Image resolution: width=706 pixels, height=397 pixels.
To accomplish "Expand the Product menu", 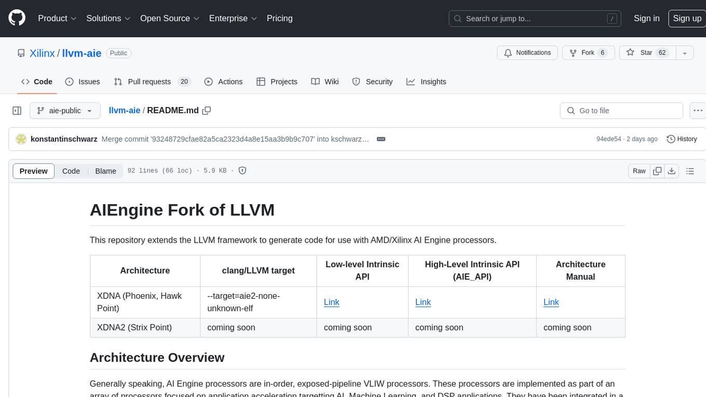I will click(x=57, y=18).
